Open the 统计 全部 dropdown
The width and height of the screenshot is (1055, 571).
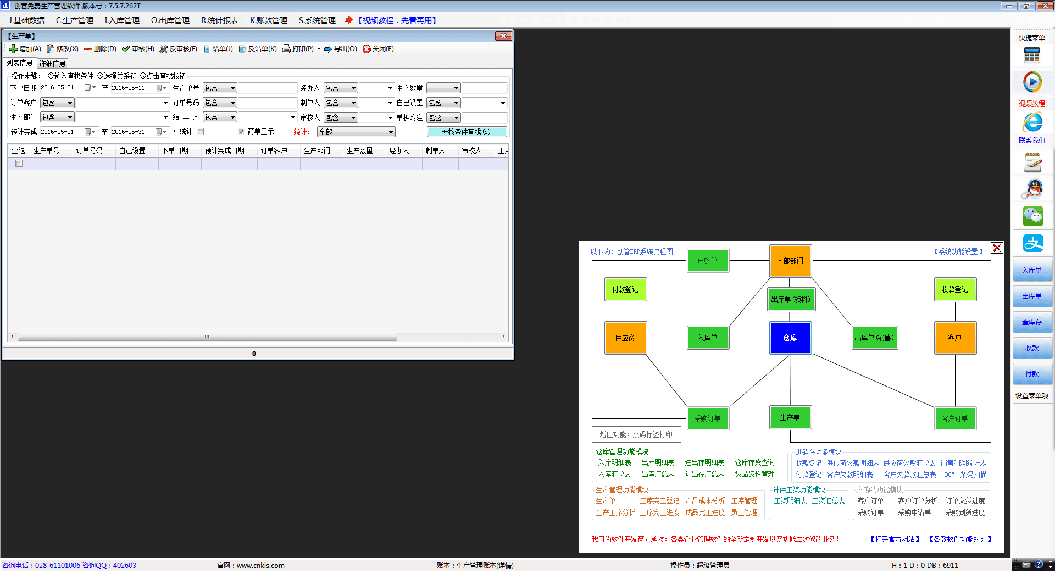click(x=356, y=132)
